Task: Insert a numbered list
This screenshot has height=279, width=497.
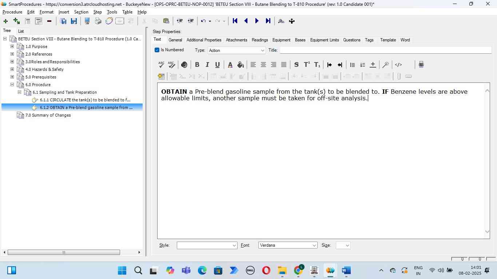Action: click(362, 65)
